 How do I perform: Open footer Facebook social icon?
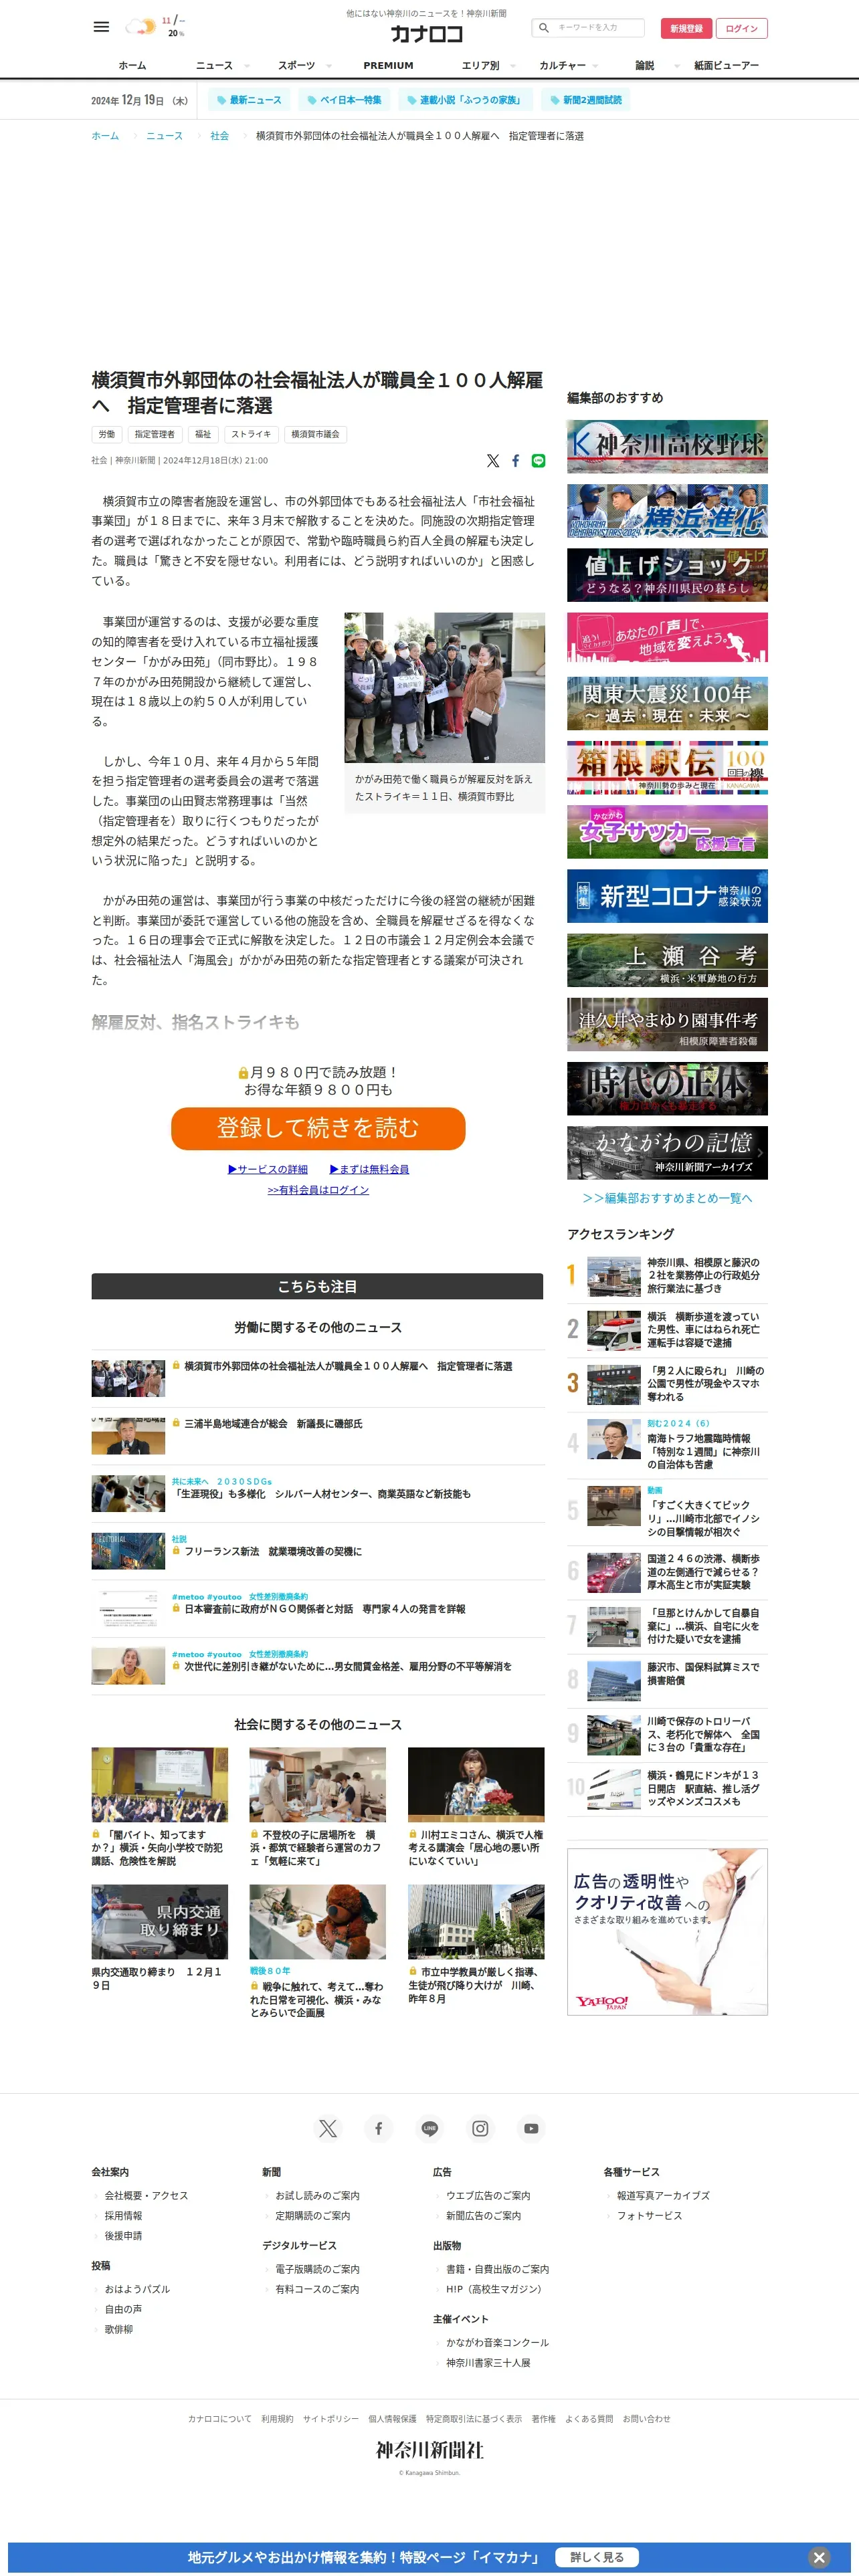tap(379, 2128)
